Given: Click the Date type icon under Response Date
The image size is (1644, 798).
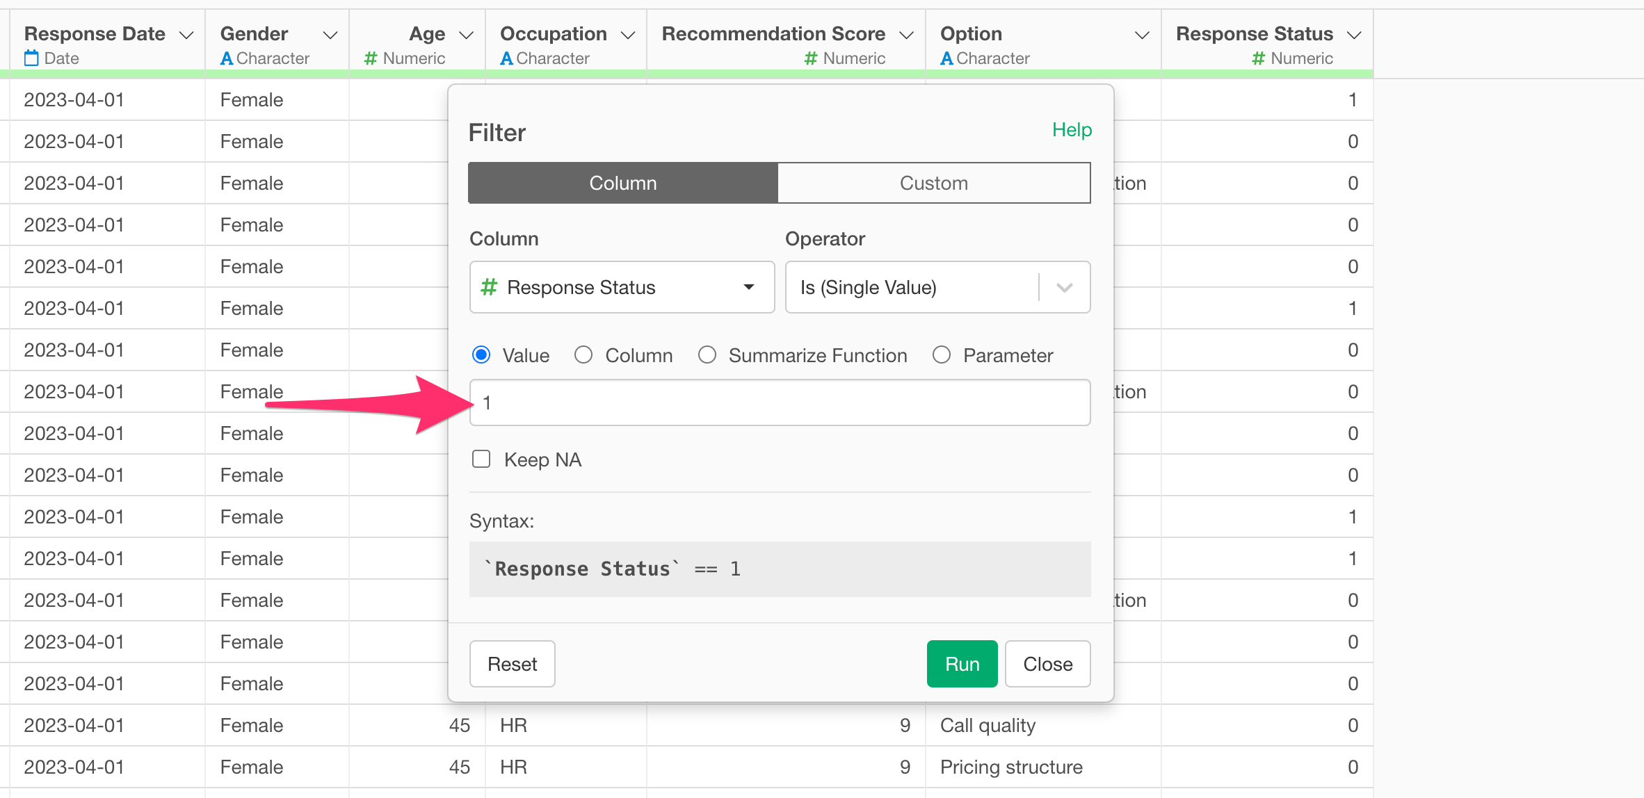Looking at the screenshot, I should (x=31, y=58).
